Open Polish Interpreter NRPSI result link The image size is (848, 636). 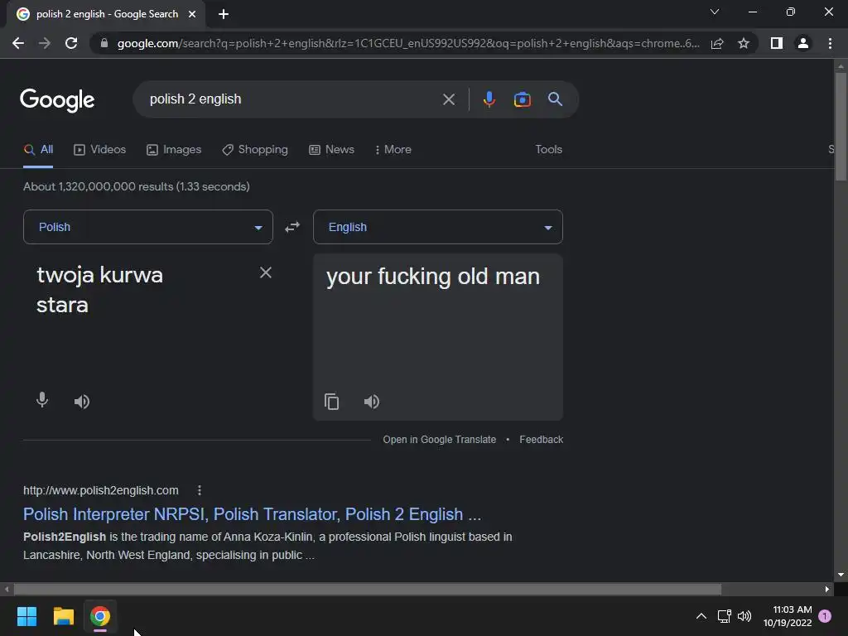(x=252, y=514)
